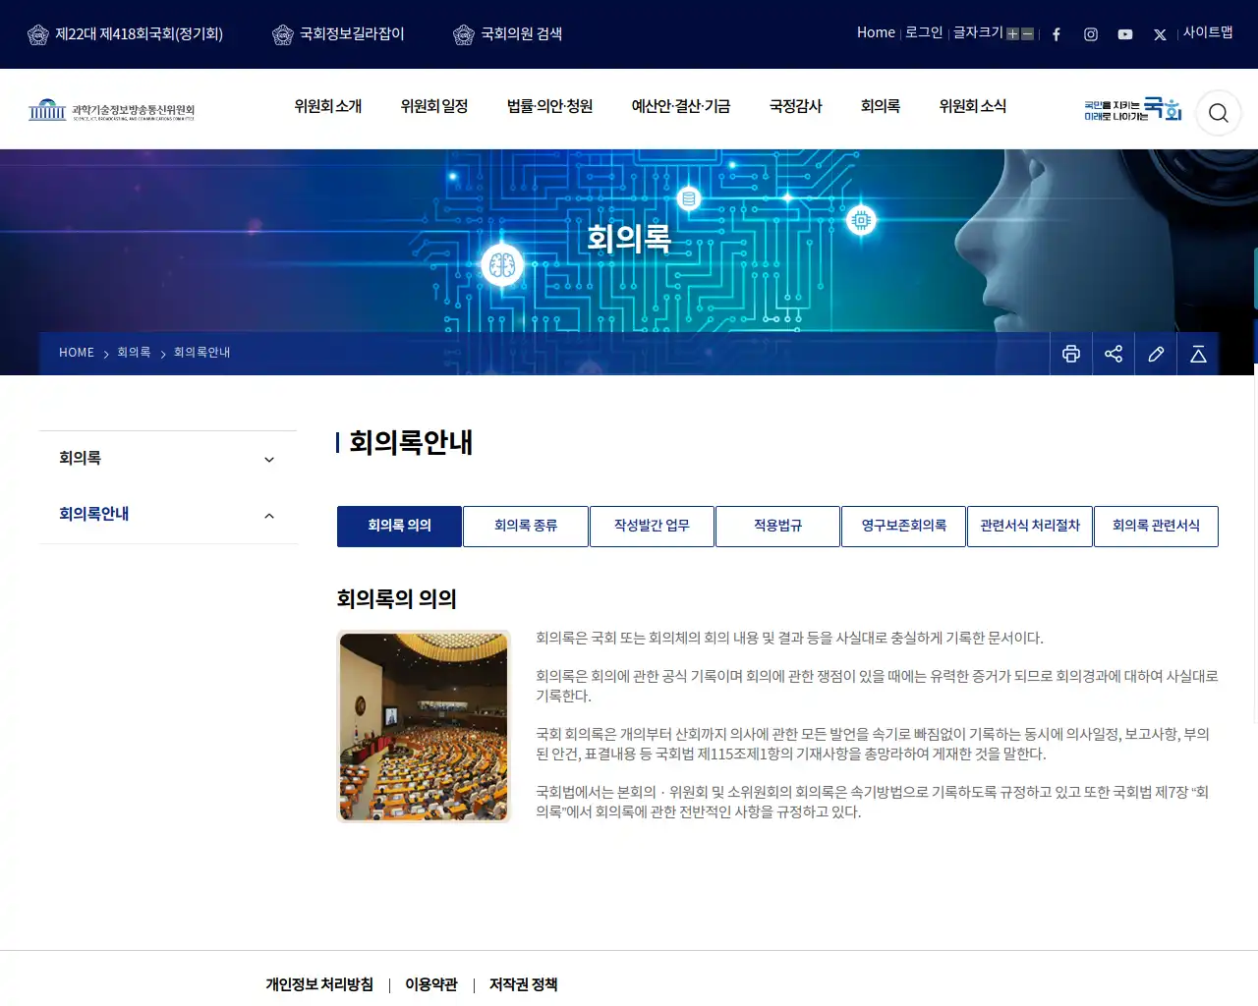Image resolution: width=1258 pixels, height=1006 pixels.
Task: Collapse the 회의록안내 sidebar section chevron
Action: pos(269,516)
